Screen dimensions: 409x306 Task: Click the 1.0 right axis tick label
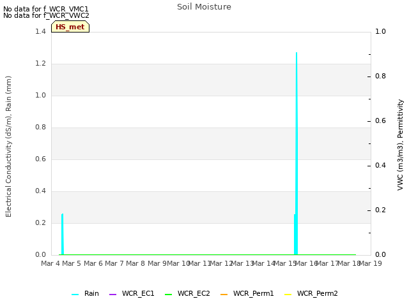[380, 31]
